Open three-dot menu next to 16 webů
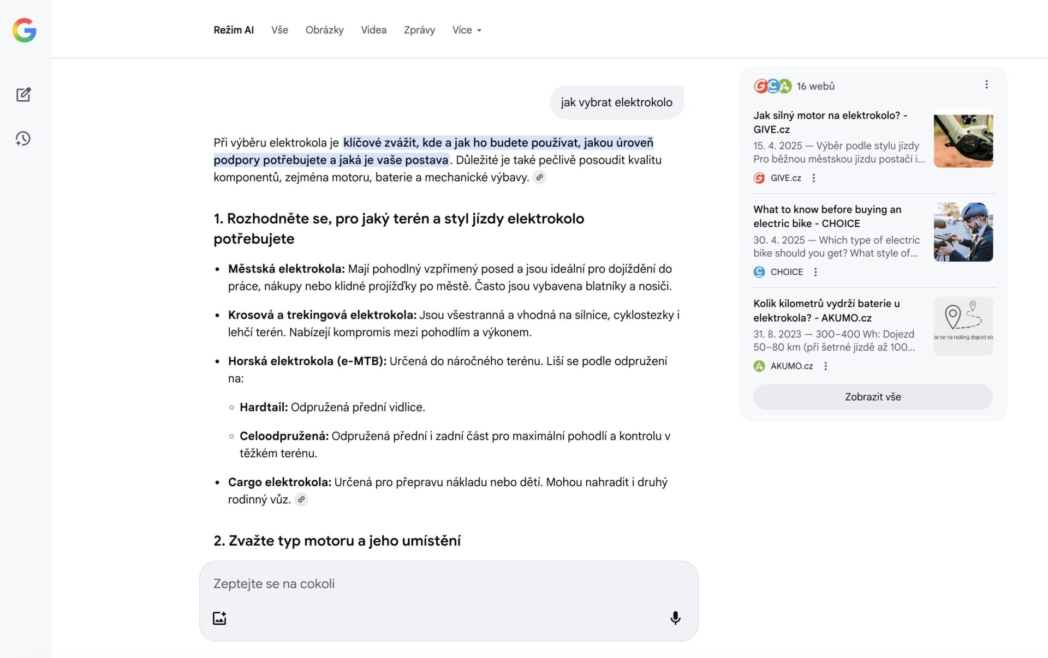Viewport: 1048px width, 658px height. [986, 84]
